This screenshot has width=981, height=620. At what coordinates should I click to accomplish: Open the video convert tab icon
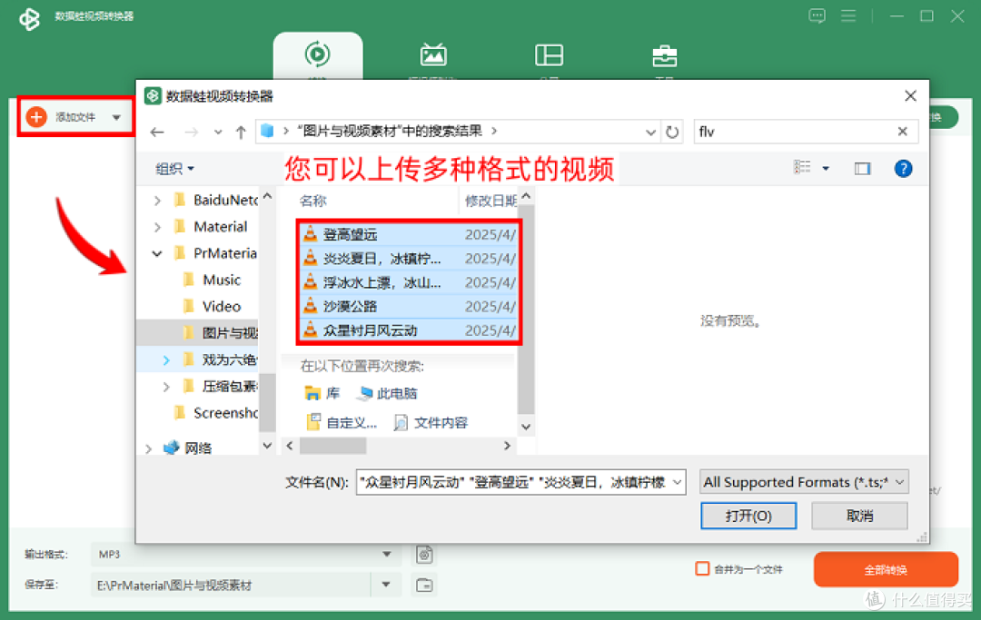[317, 54]
